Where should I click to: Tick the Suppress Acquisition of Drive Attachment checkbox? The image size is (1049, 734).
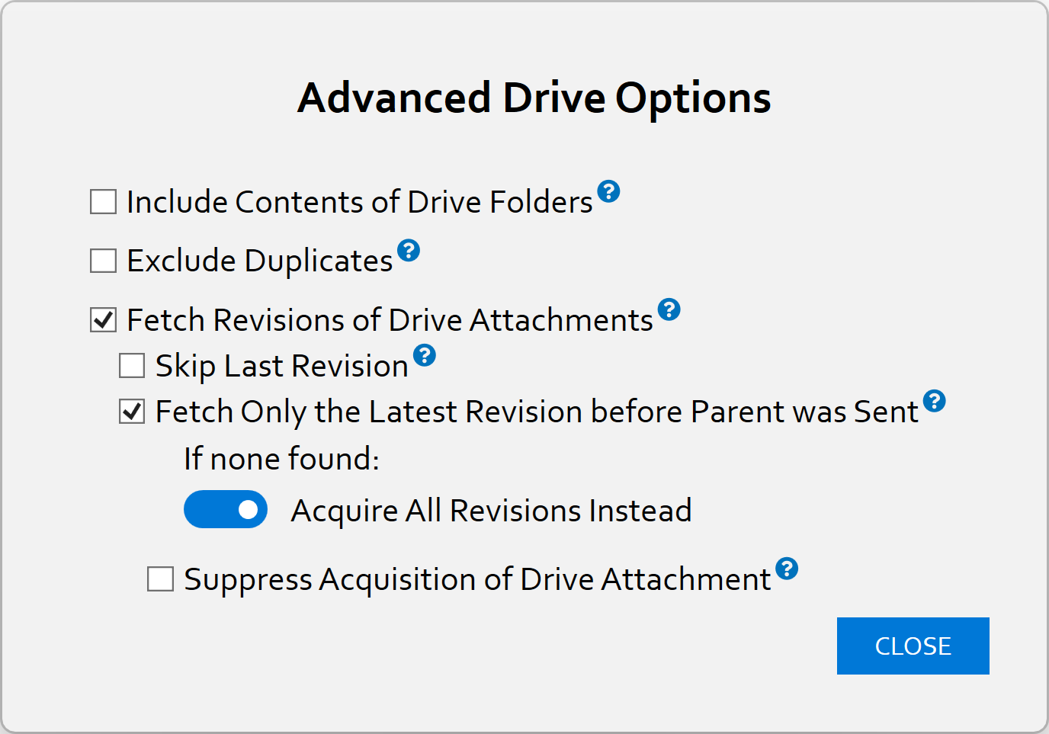click(160, 579)
